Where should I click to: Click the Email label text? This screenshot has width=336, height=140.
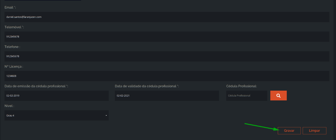coord(10,7)
